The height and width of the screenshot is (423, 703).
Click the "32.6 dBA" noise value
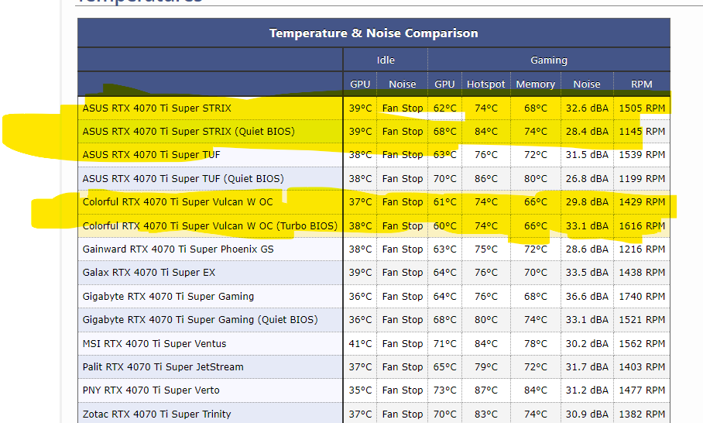587,108
